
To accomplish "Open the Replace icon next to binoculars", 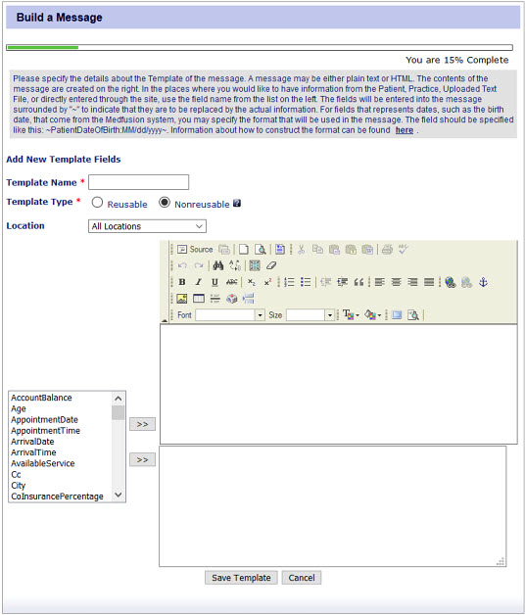I will (235, 266).
